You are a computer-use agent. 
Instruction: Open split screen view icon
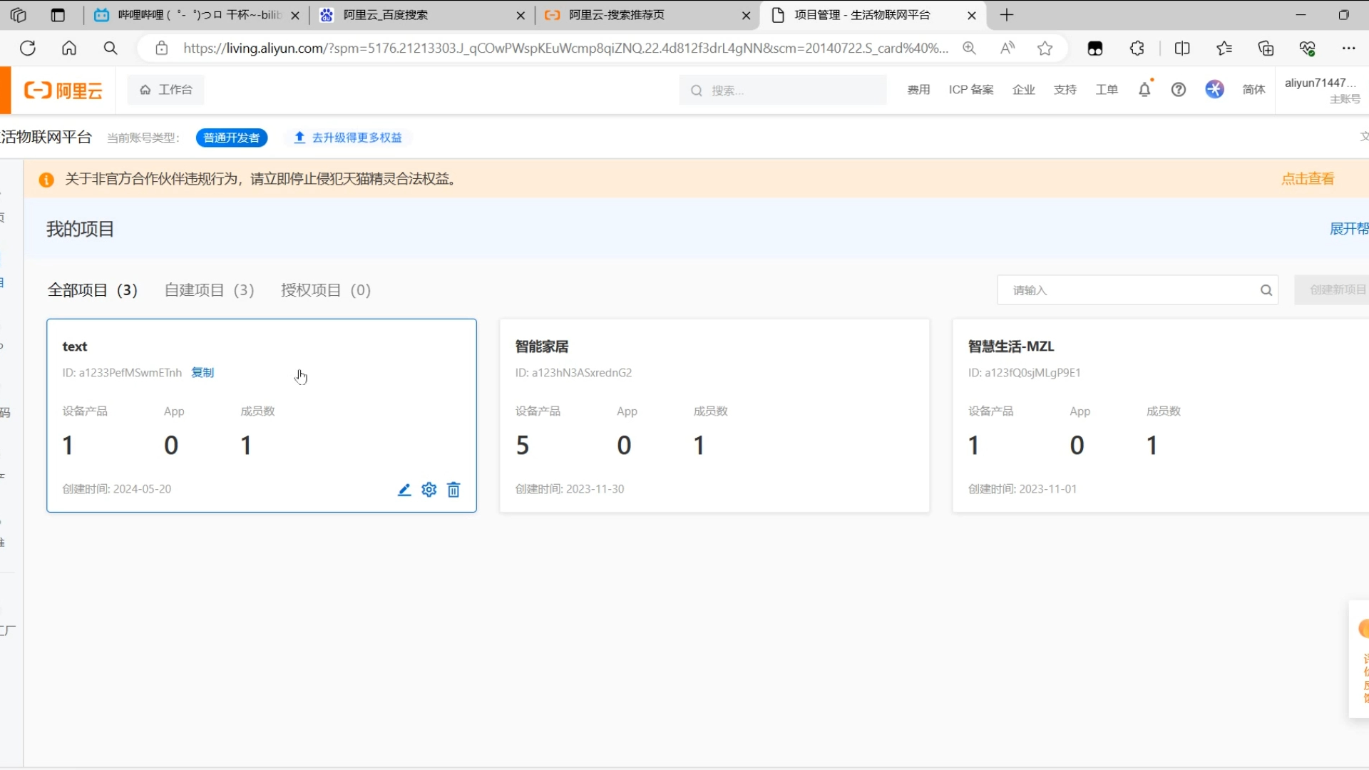pos(1182,48)
